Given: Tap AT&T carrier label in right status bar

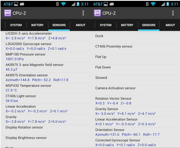Looking at the screenshot, I should pyautogui.click(x=98, y=4).
